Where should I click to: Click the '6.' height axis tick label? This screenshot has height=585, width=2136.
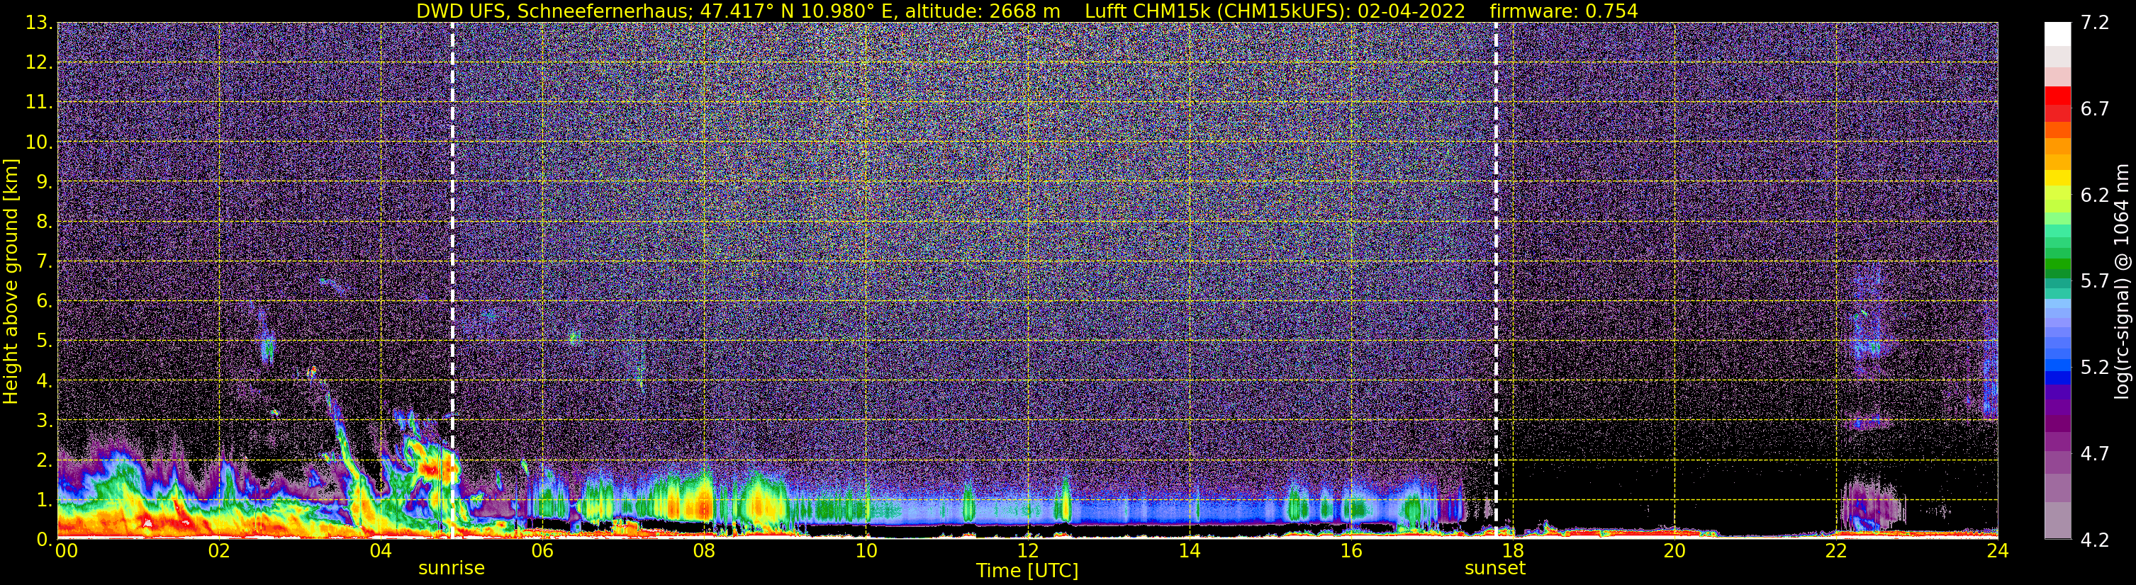(45, 301)
